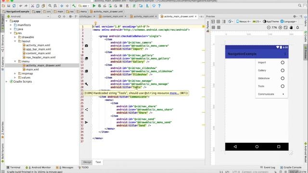
Task: Click the Android back triangle in preview
Action: click(235, 147)
